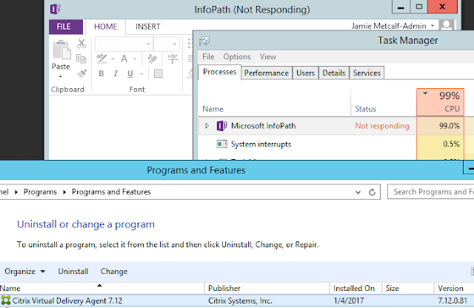Viewport: 474px width, 308px height.
Task: Click the Format Painter brush icon
Action: point(81,73)
